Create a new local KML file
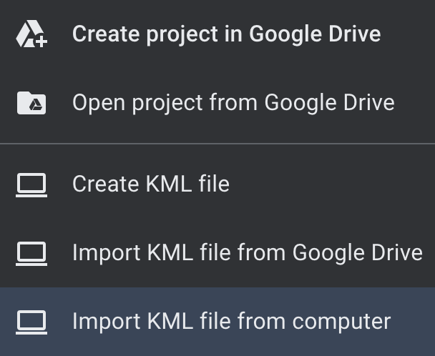This screenshot has height=356, width=435. (217, 184)
